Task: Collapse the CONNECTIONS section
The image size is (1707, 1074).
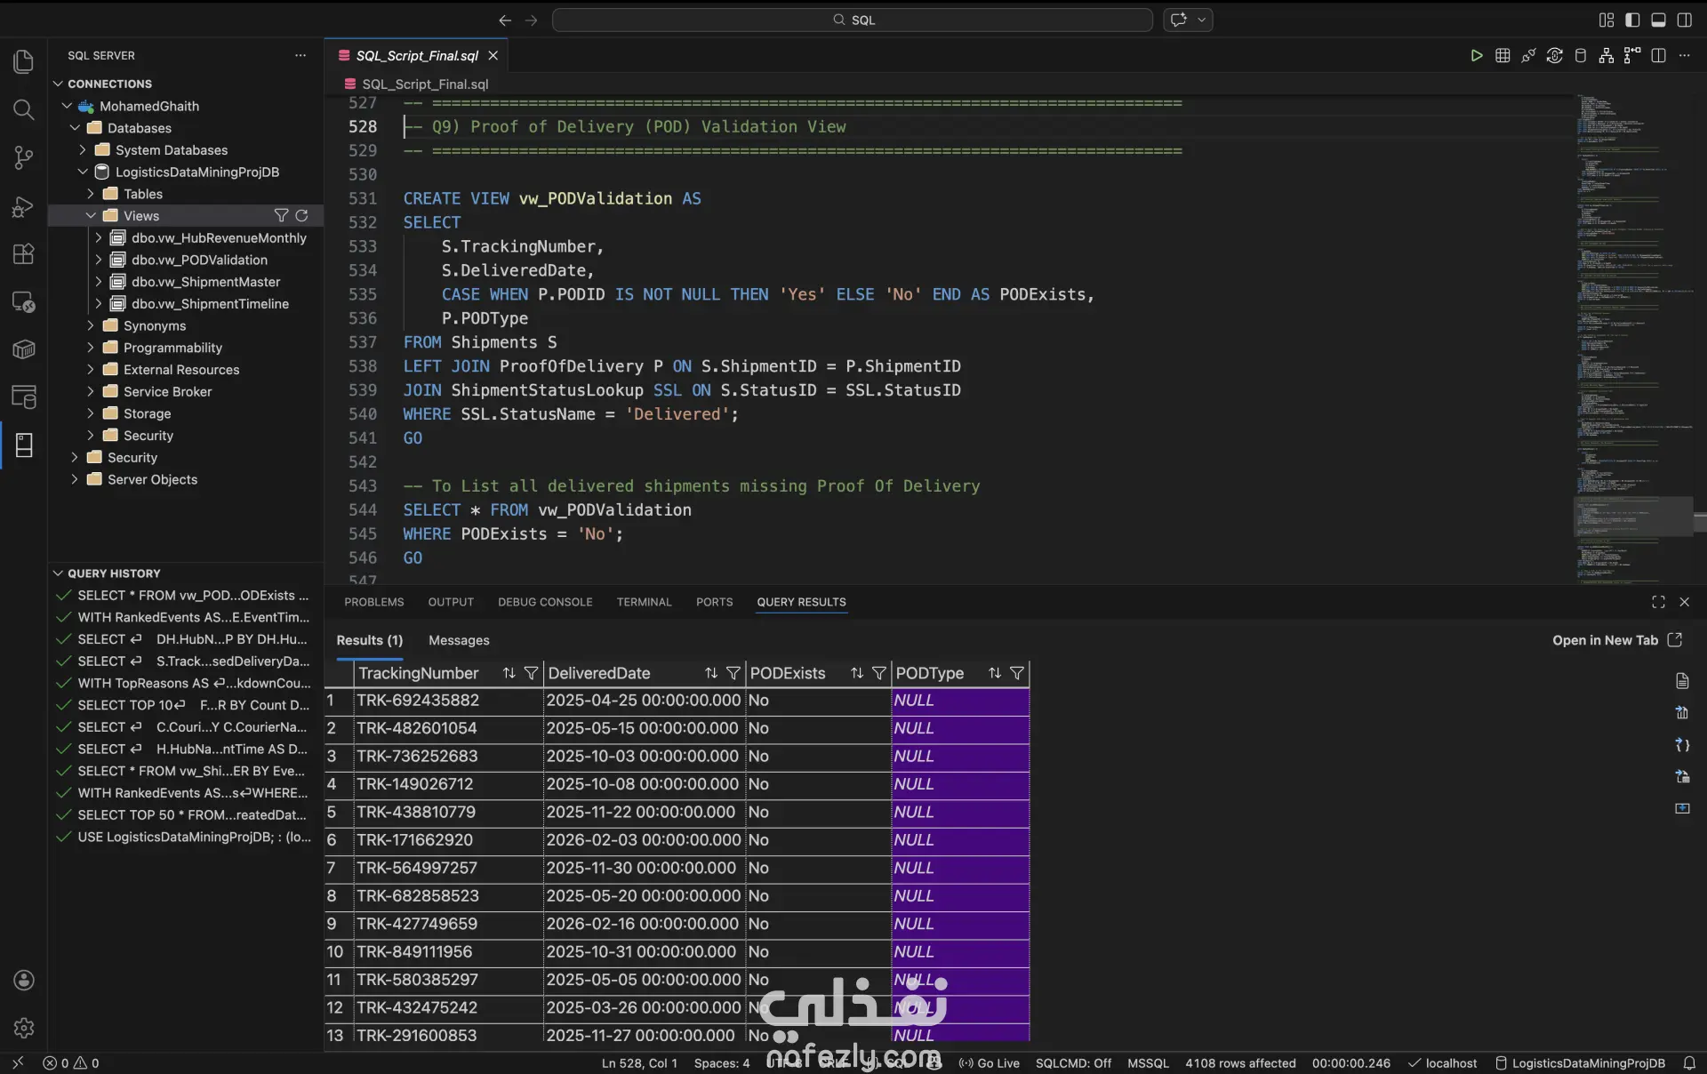Action: [x=58, y=84]
